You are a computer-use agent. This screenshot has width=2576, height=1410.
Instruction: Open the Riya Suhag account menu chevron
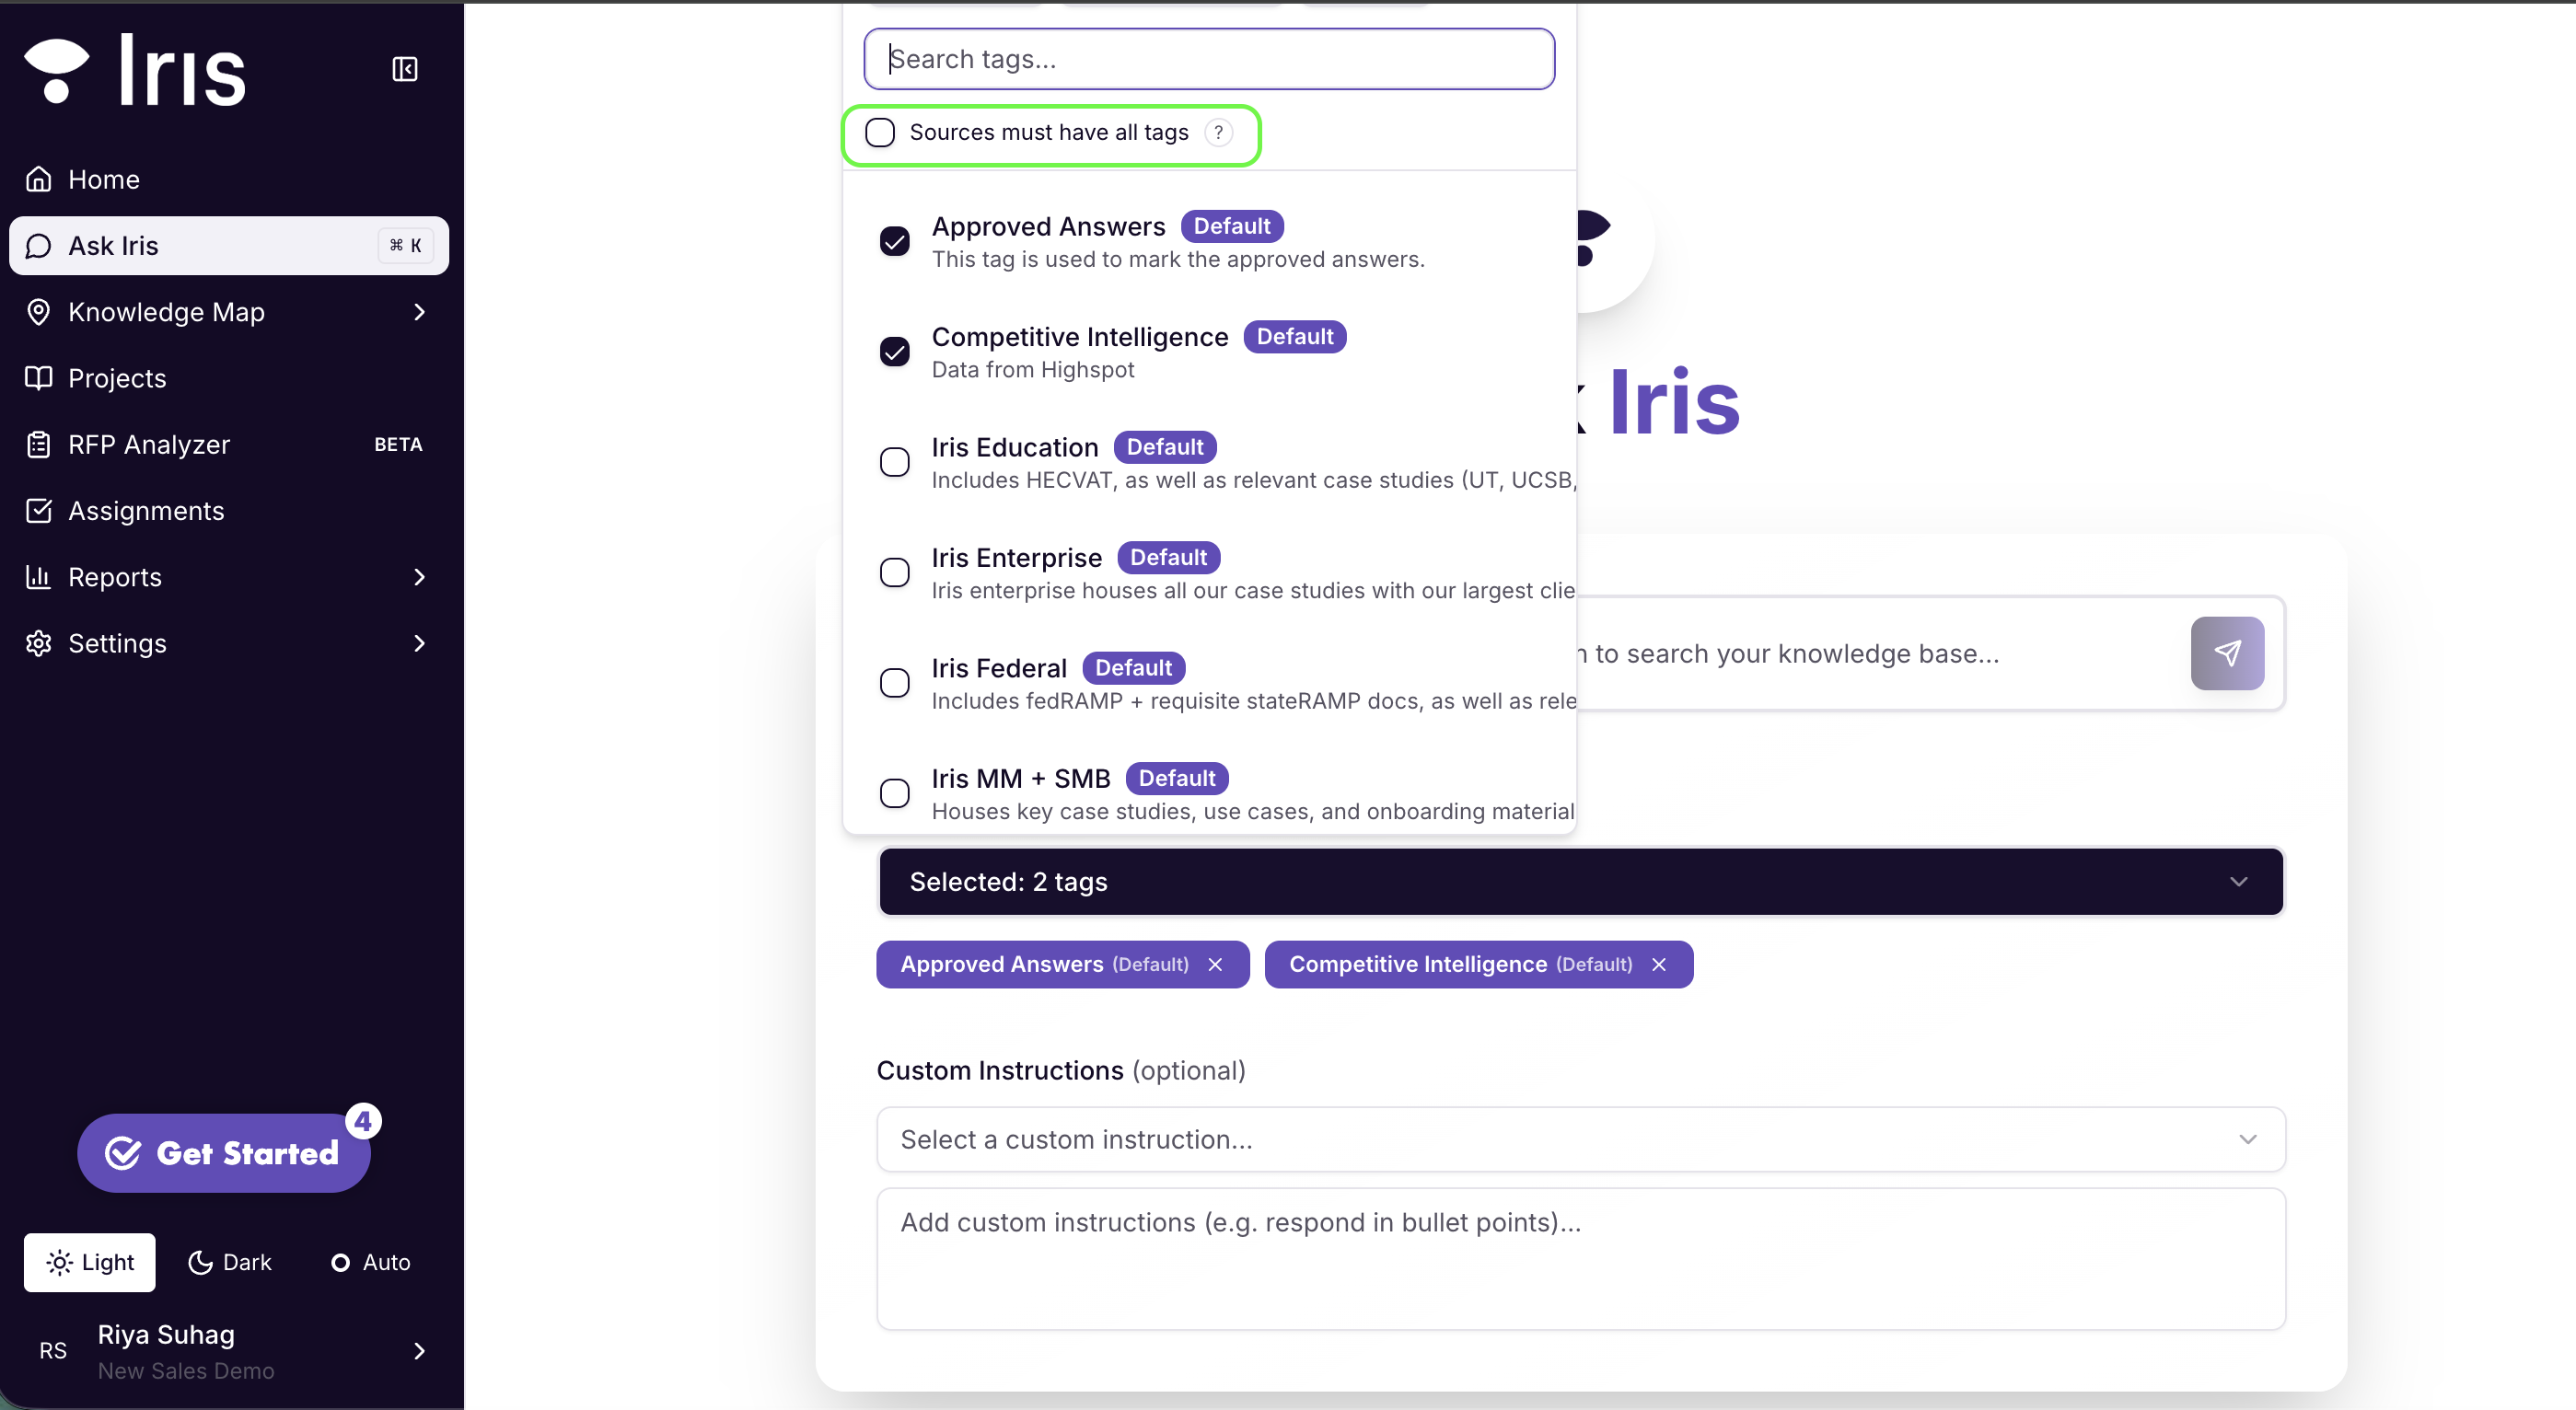tap(420, 1351)
